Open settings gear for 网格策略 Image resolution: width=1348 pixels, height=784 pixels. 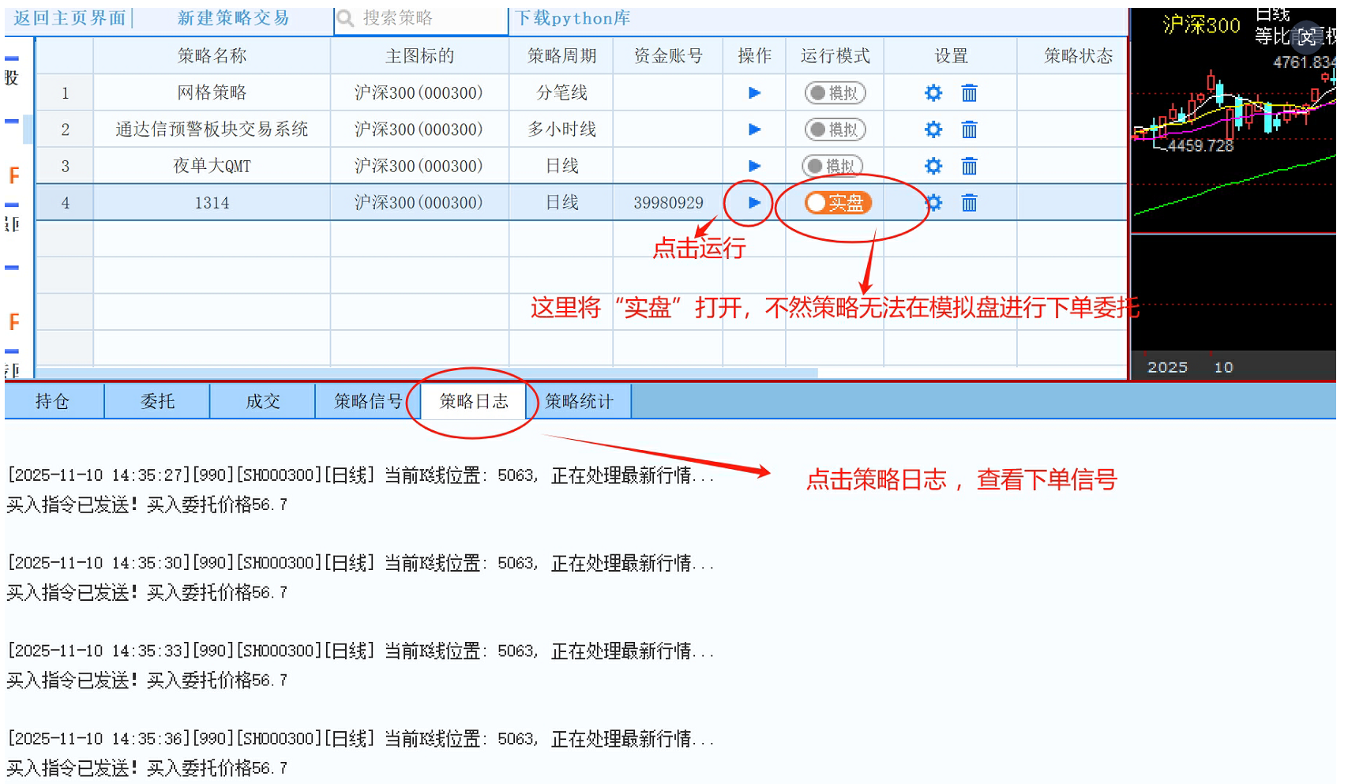click(x=933, y=93)
